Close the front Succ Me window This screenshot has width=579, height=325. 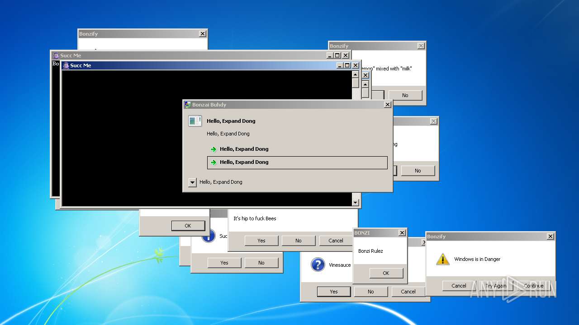[x=355, y=65]
